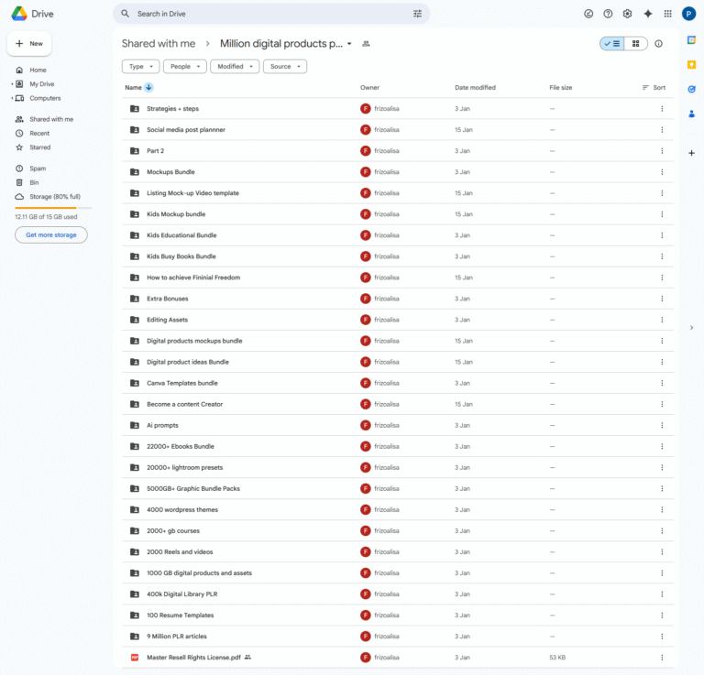Viewport: 704px width, 675px height.
Task: Click the offline ready status icon
Action: point(588,14)
